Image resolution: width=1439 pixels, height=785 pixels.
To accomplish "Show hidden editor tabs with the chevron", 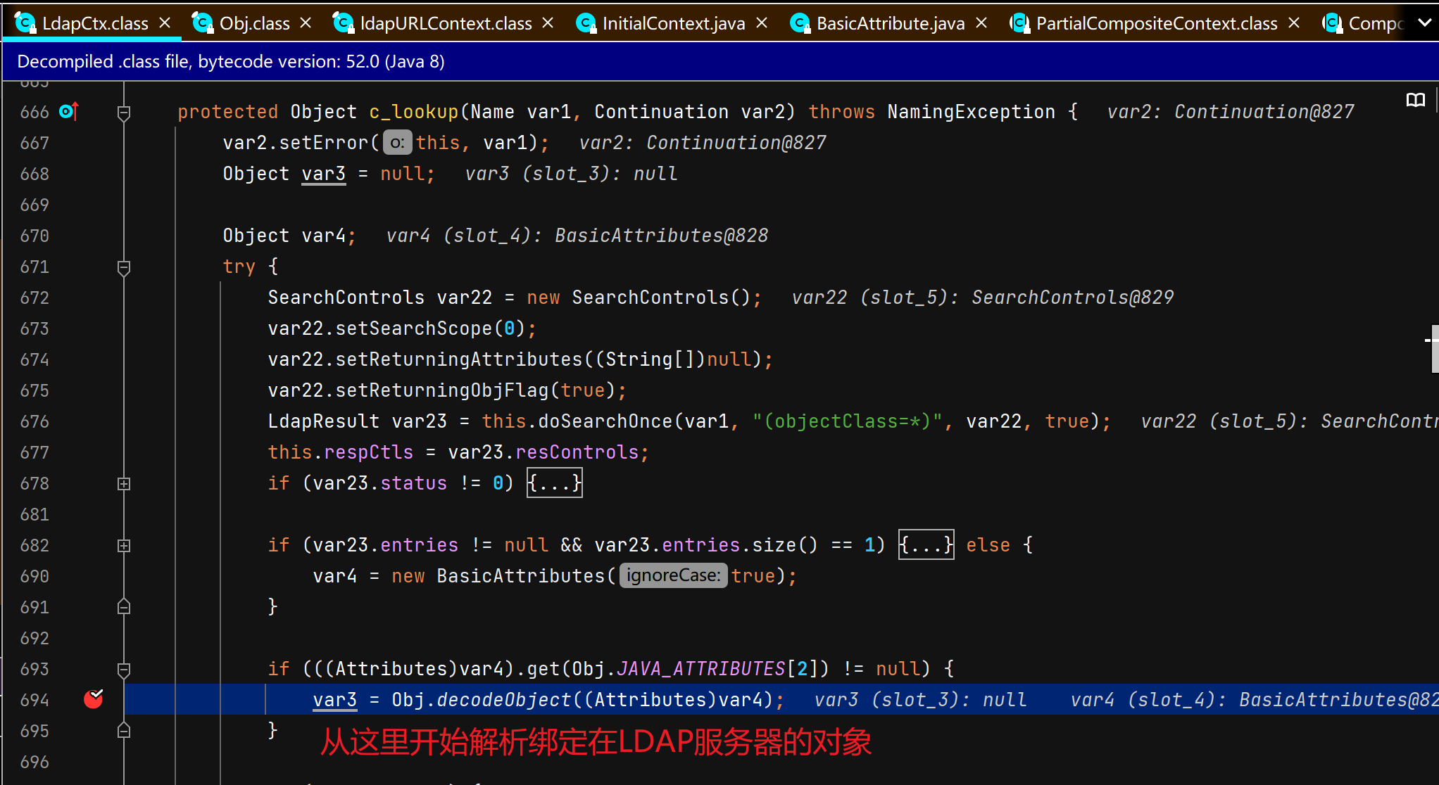I will [x=1424, y=23].
